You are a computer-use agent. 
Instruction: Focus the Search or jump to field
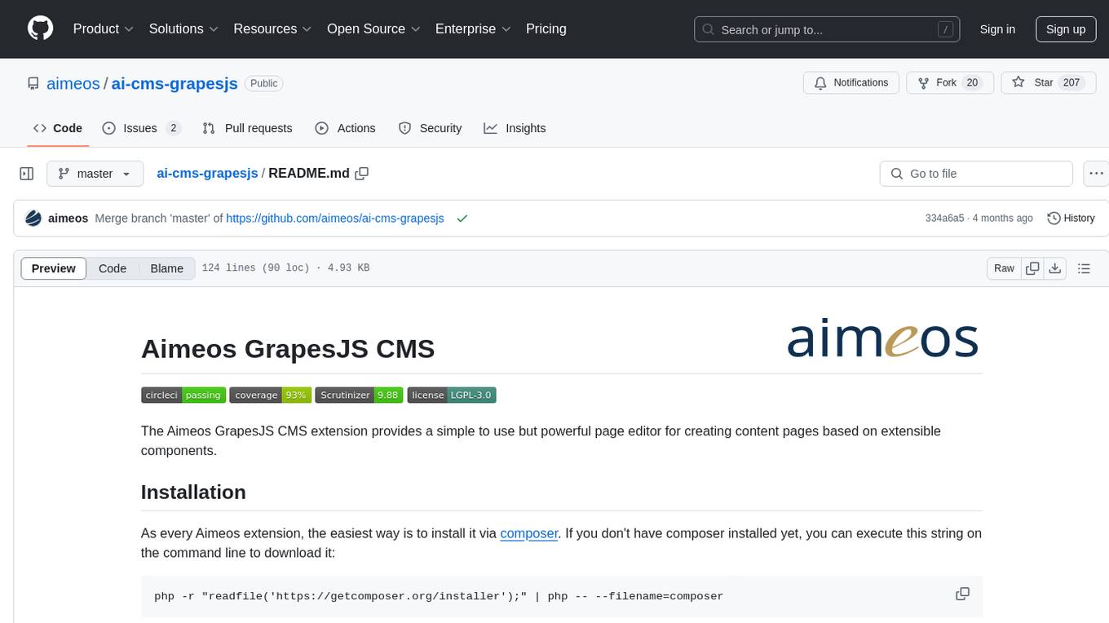click(828, 29)
